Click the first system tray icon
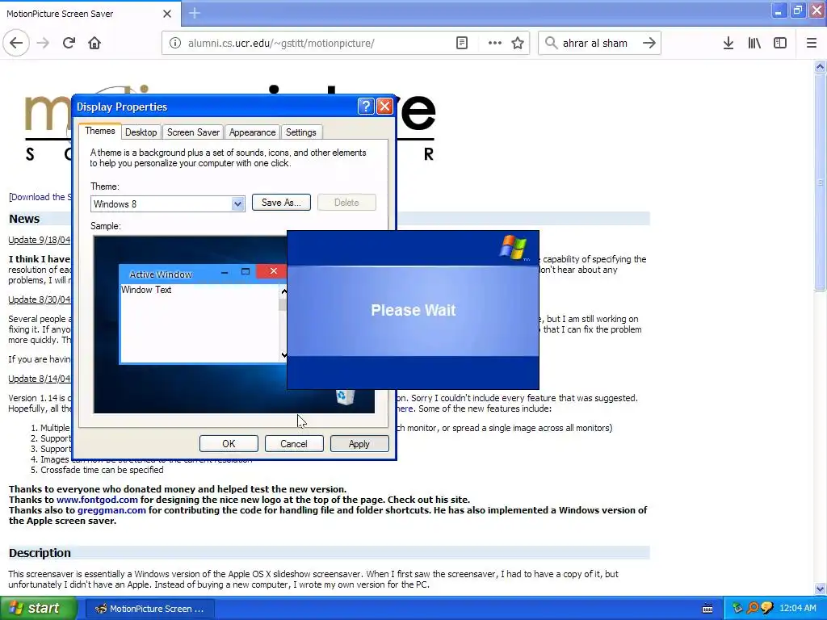Screen dimensions: 827x620 pos(737,609)
